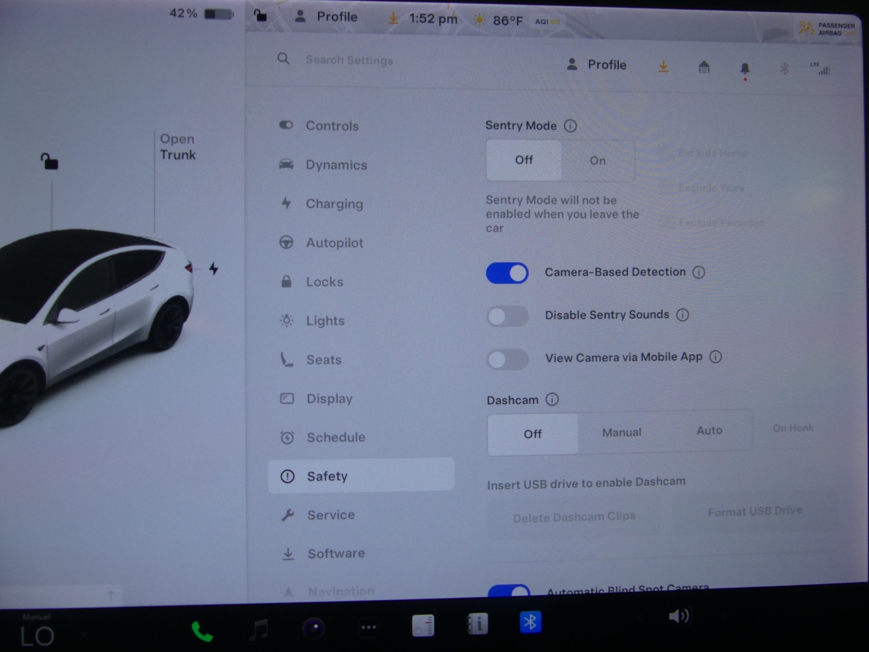Click the Search Settings field
869x652 pixels.
349,60
